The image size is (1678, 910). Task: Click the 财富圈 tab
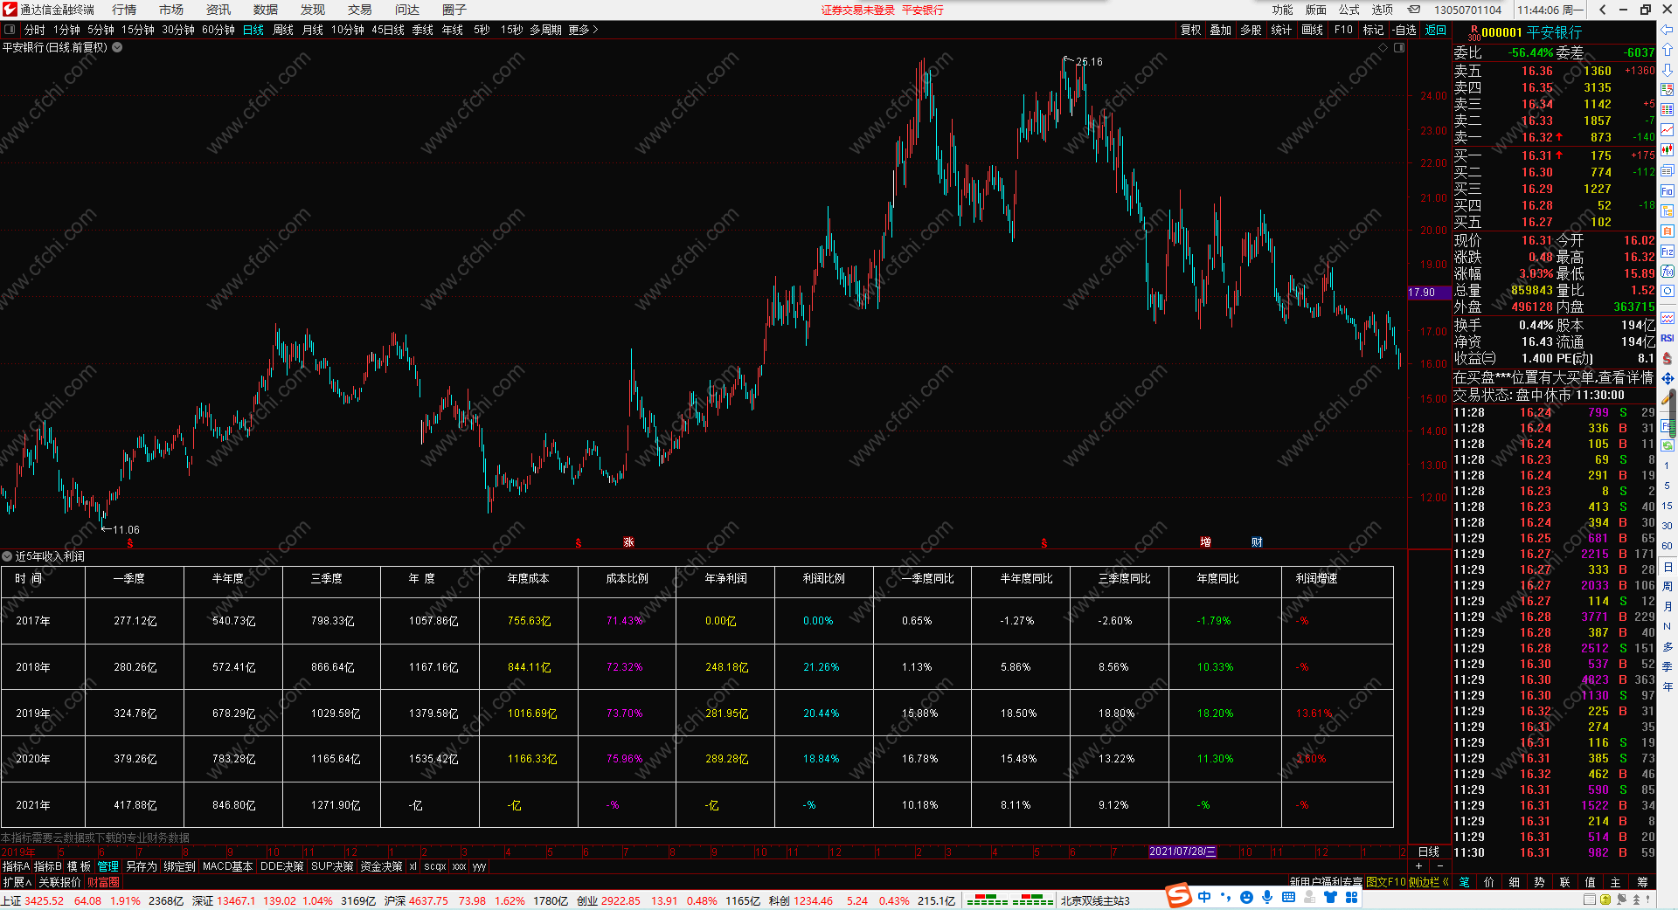103,882
